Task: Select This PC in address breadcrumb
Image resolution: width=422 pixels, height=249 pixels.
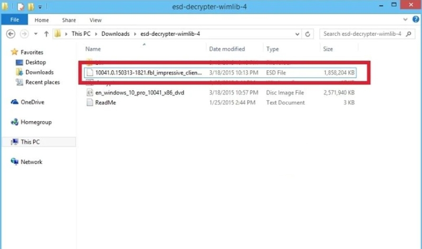Action: pos(81,34)
